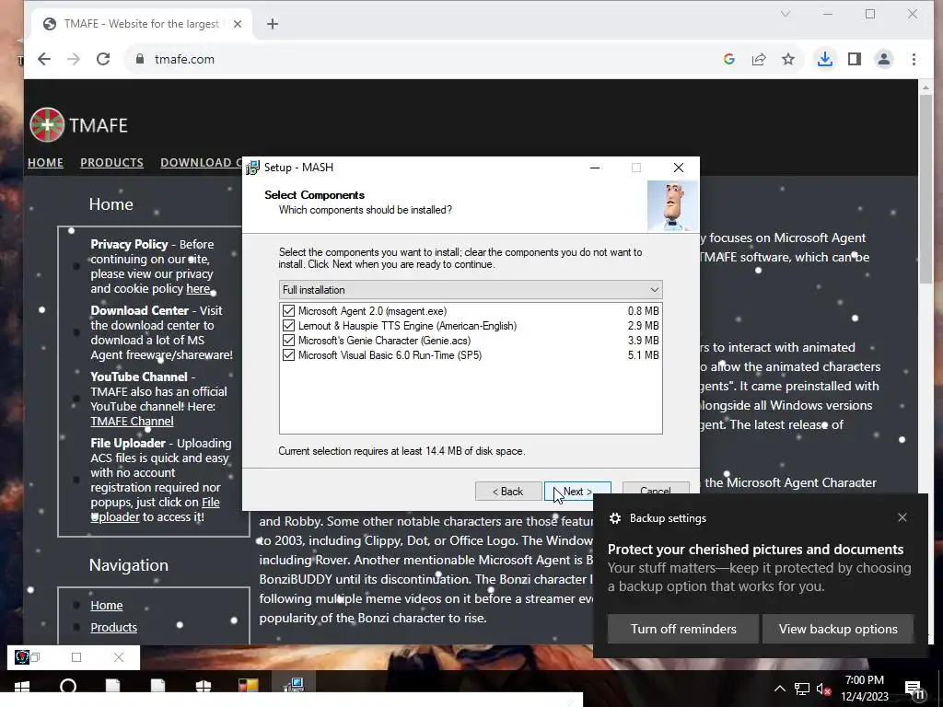
Task: Click the 'Select Components' heading
Action: click(315, 195)
